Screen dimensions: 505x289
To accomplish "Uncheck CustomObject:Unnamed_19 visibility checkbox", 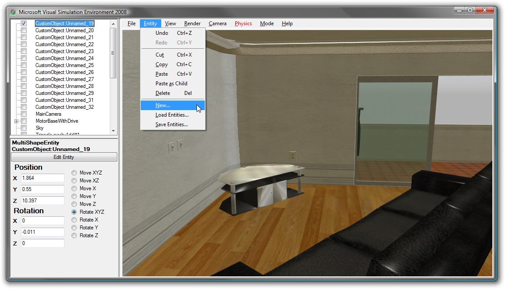I will click(24, 23).
